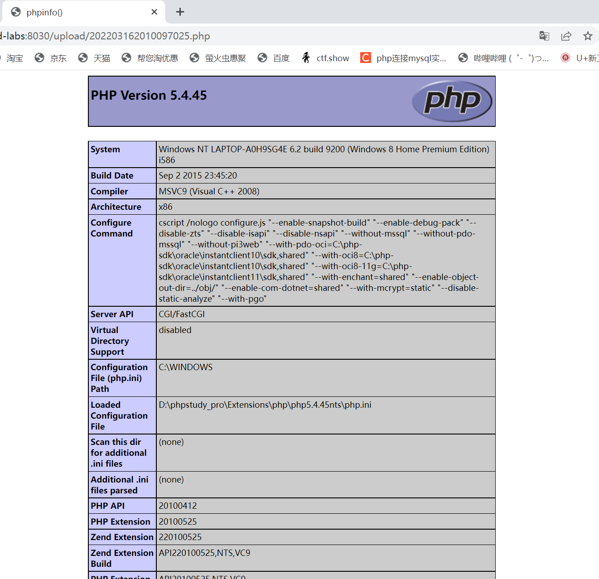Click the MSVC9 (Visual C++ 2008) value
The image size is (599, 579).
[209, 191]
